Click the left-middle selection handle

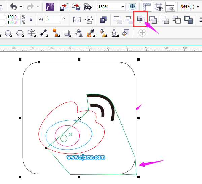(x=20, y=118)
